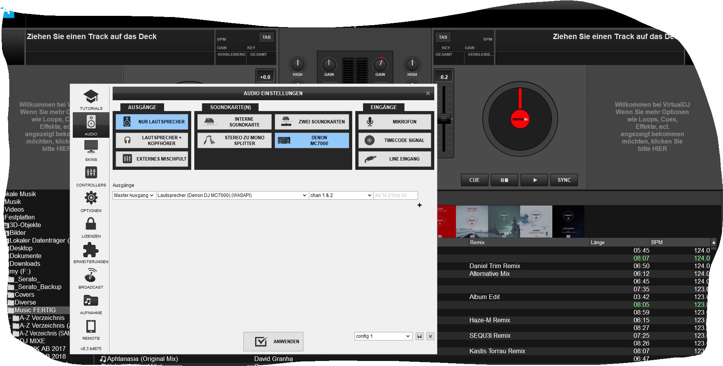Click the left mixer GAIN knob
This screenshot has width=723, height=366.
(329, 64)
